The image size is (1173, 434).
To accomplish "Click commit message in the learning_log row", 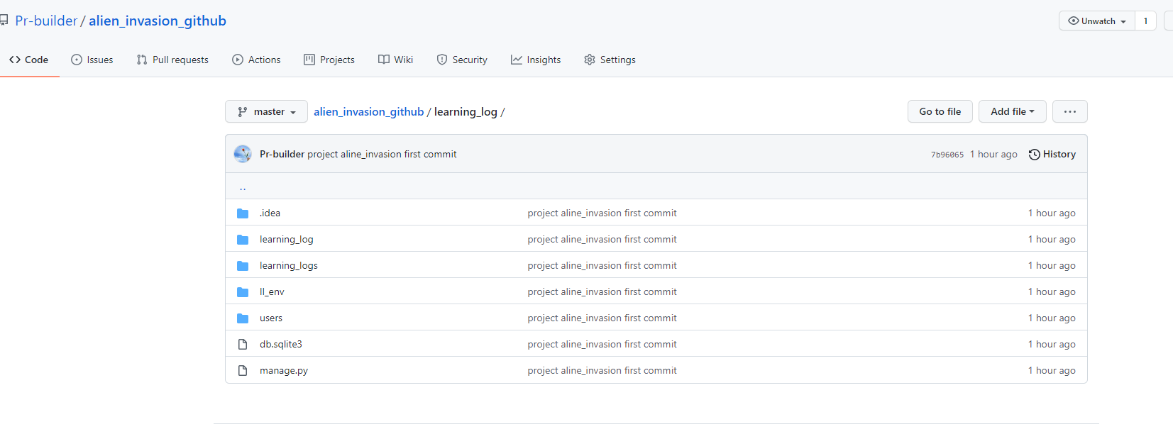I will (602, 239).
